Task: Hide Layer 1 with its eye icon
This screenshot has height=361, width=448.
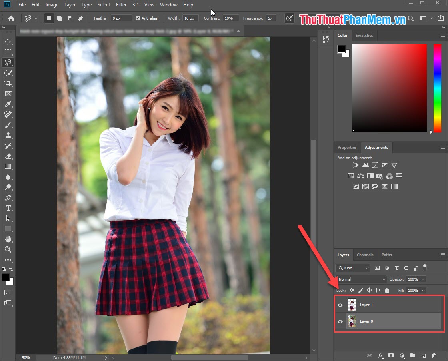Action: click(x=340, y=305)
